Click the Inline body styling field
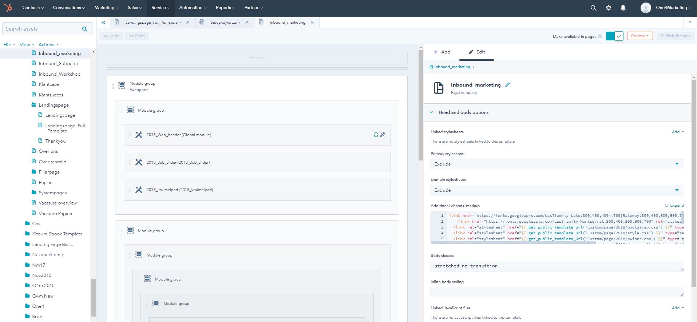This screenshot has width=697, height=322. (557, 292)
